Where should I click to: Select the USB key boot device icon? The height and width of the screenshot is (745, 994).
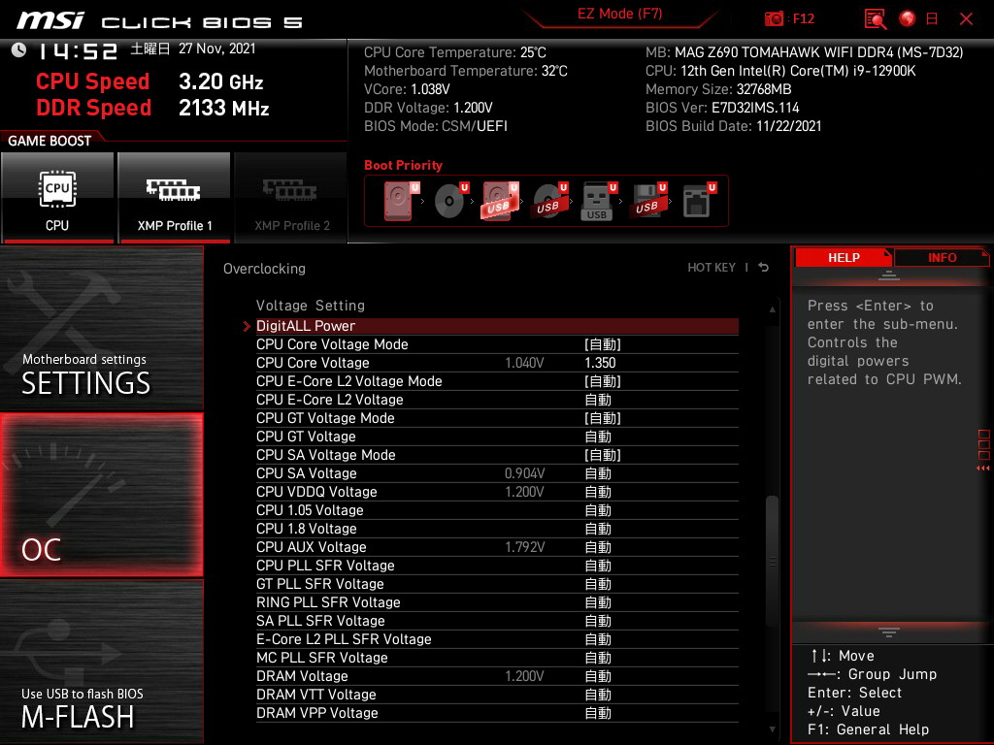599,201
